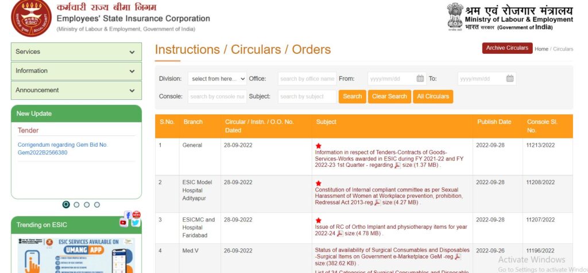Open the To date calendar icon
This screenshot has width=588, height=273.
pos(510,79)
